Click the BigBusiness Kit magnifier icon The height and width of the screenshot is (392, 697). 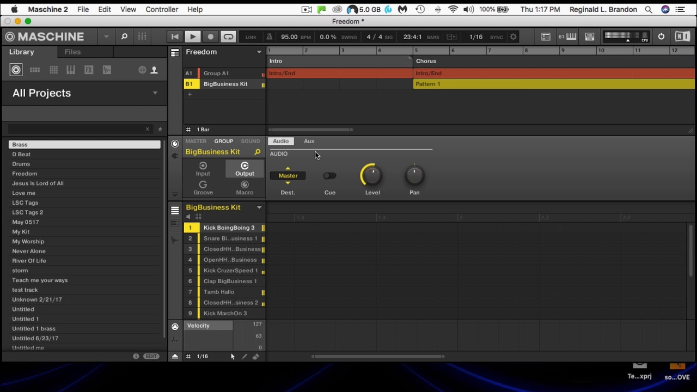click(x=257, y=152)
